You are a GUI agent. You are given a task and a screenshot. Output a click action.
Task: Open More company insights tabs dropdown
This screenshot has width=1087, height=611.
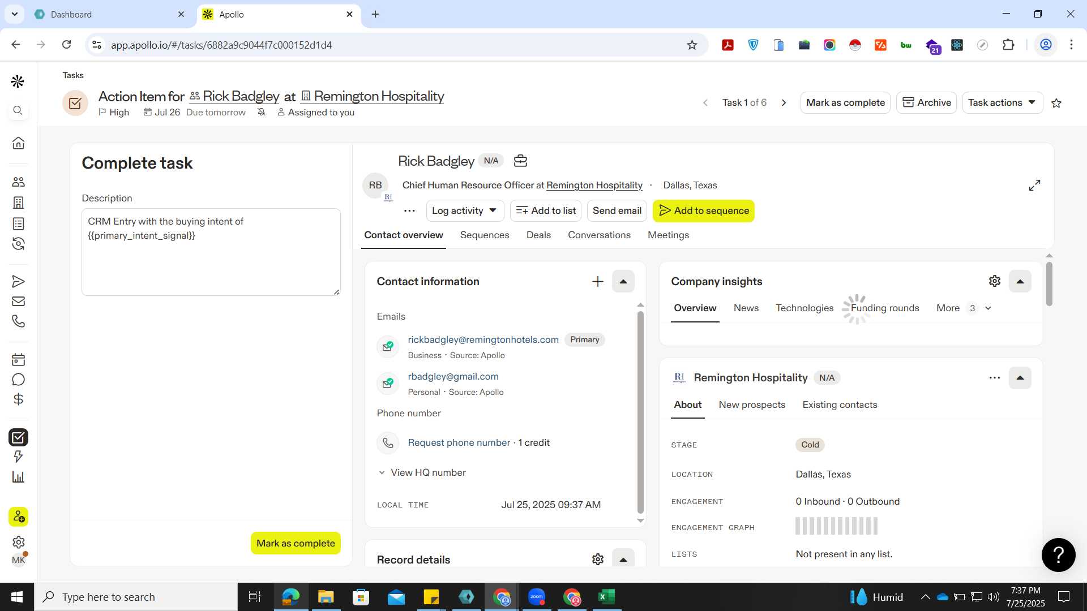click(x=964, y=308)
